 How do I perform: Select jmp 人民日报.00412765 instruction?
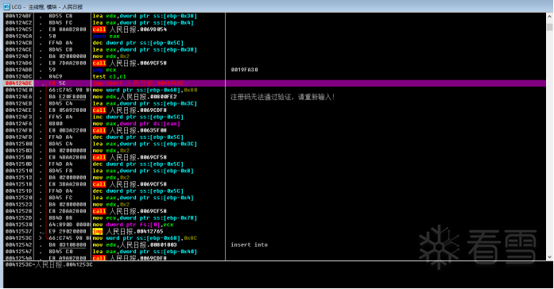coord(128,232)
